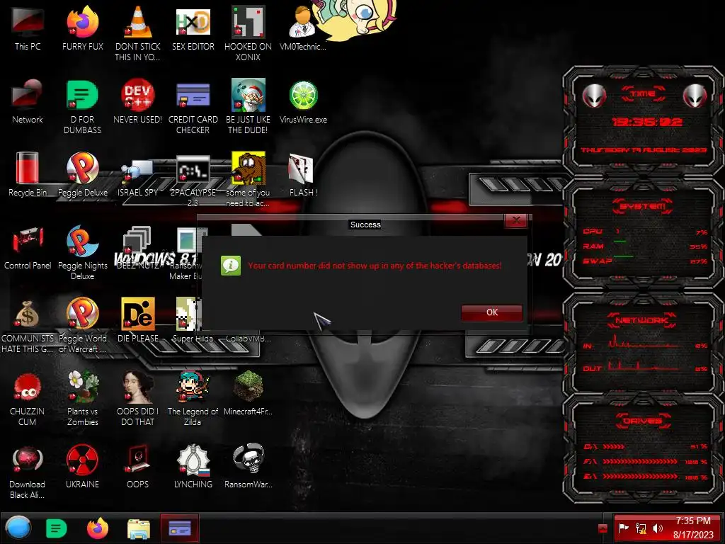Select the Peggle World of Warcraft icon

tap(82, 326)
